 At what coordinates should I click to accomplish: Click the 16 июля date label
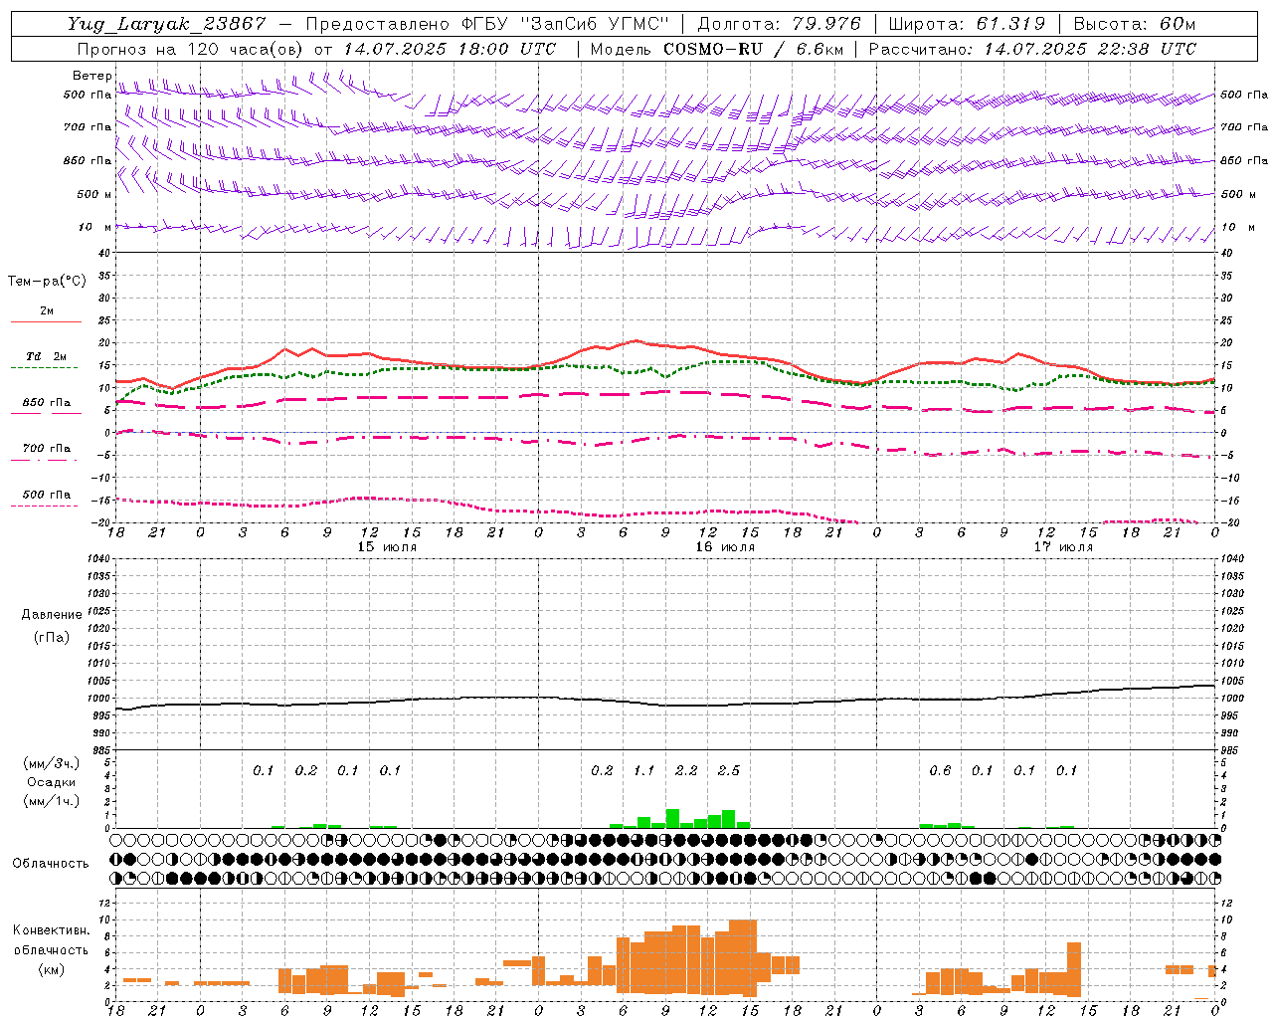point(725,547)
